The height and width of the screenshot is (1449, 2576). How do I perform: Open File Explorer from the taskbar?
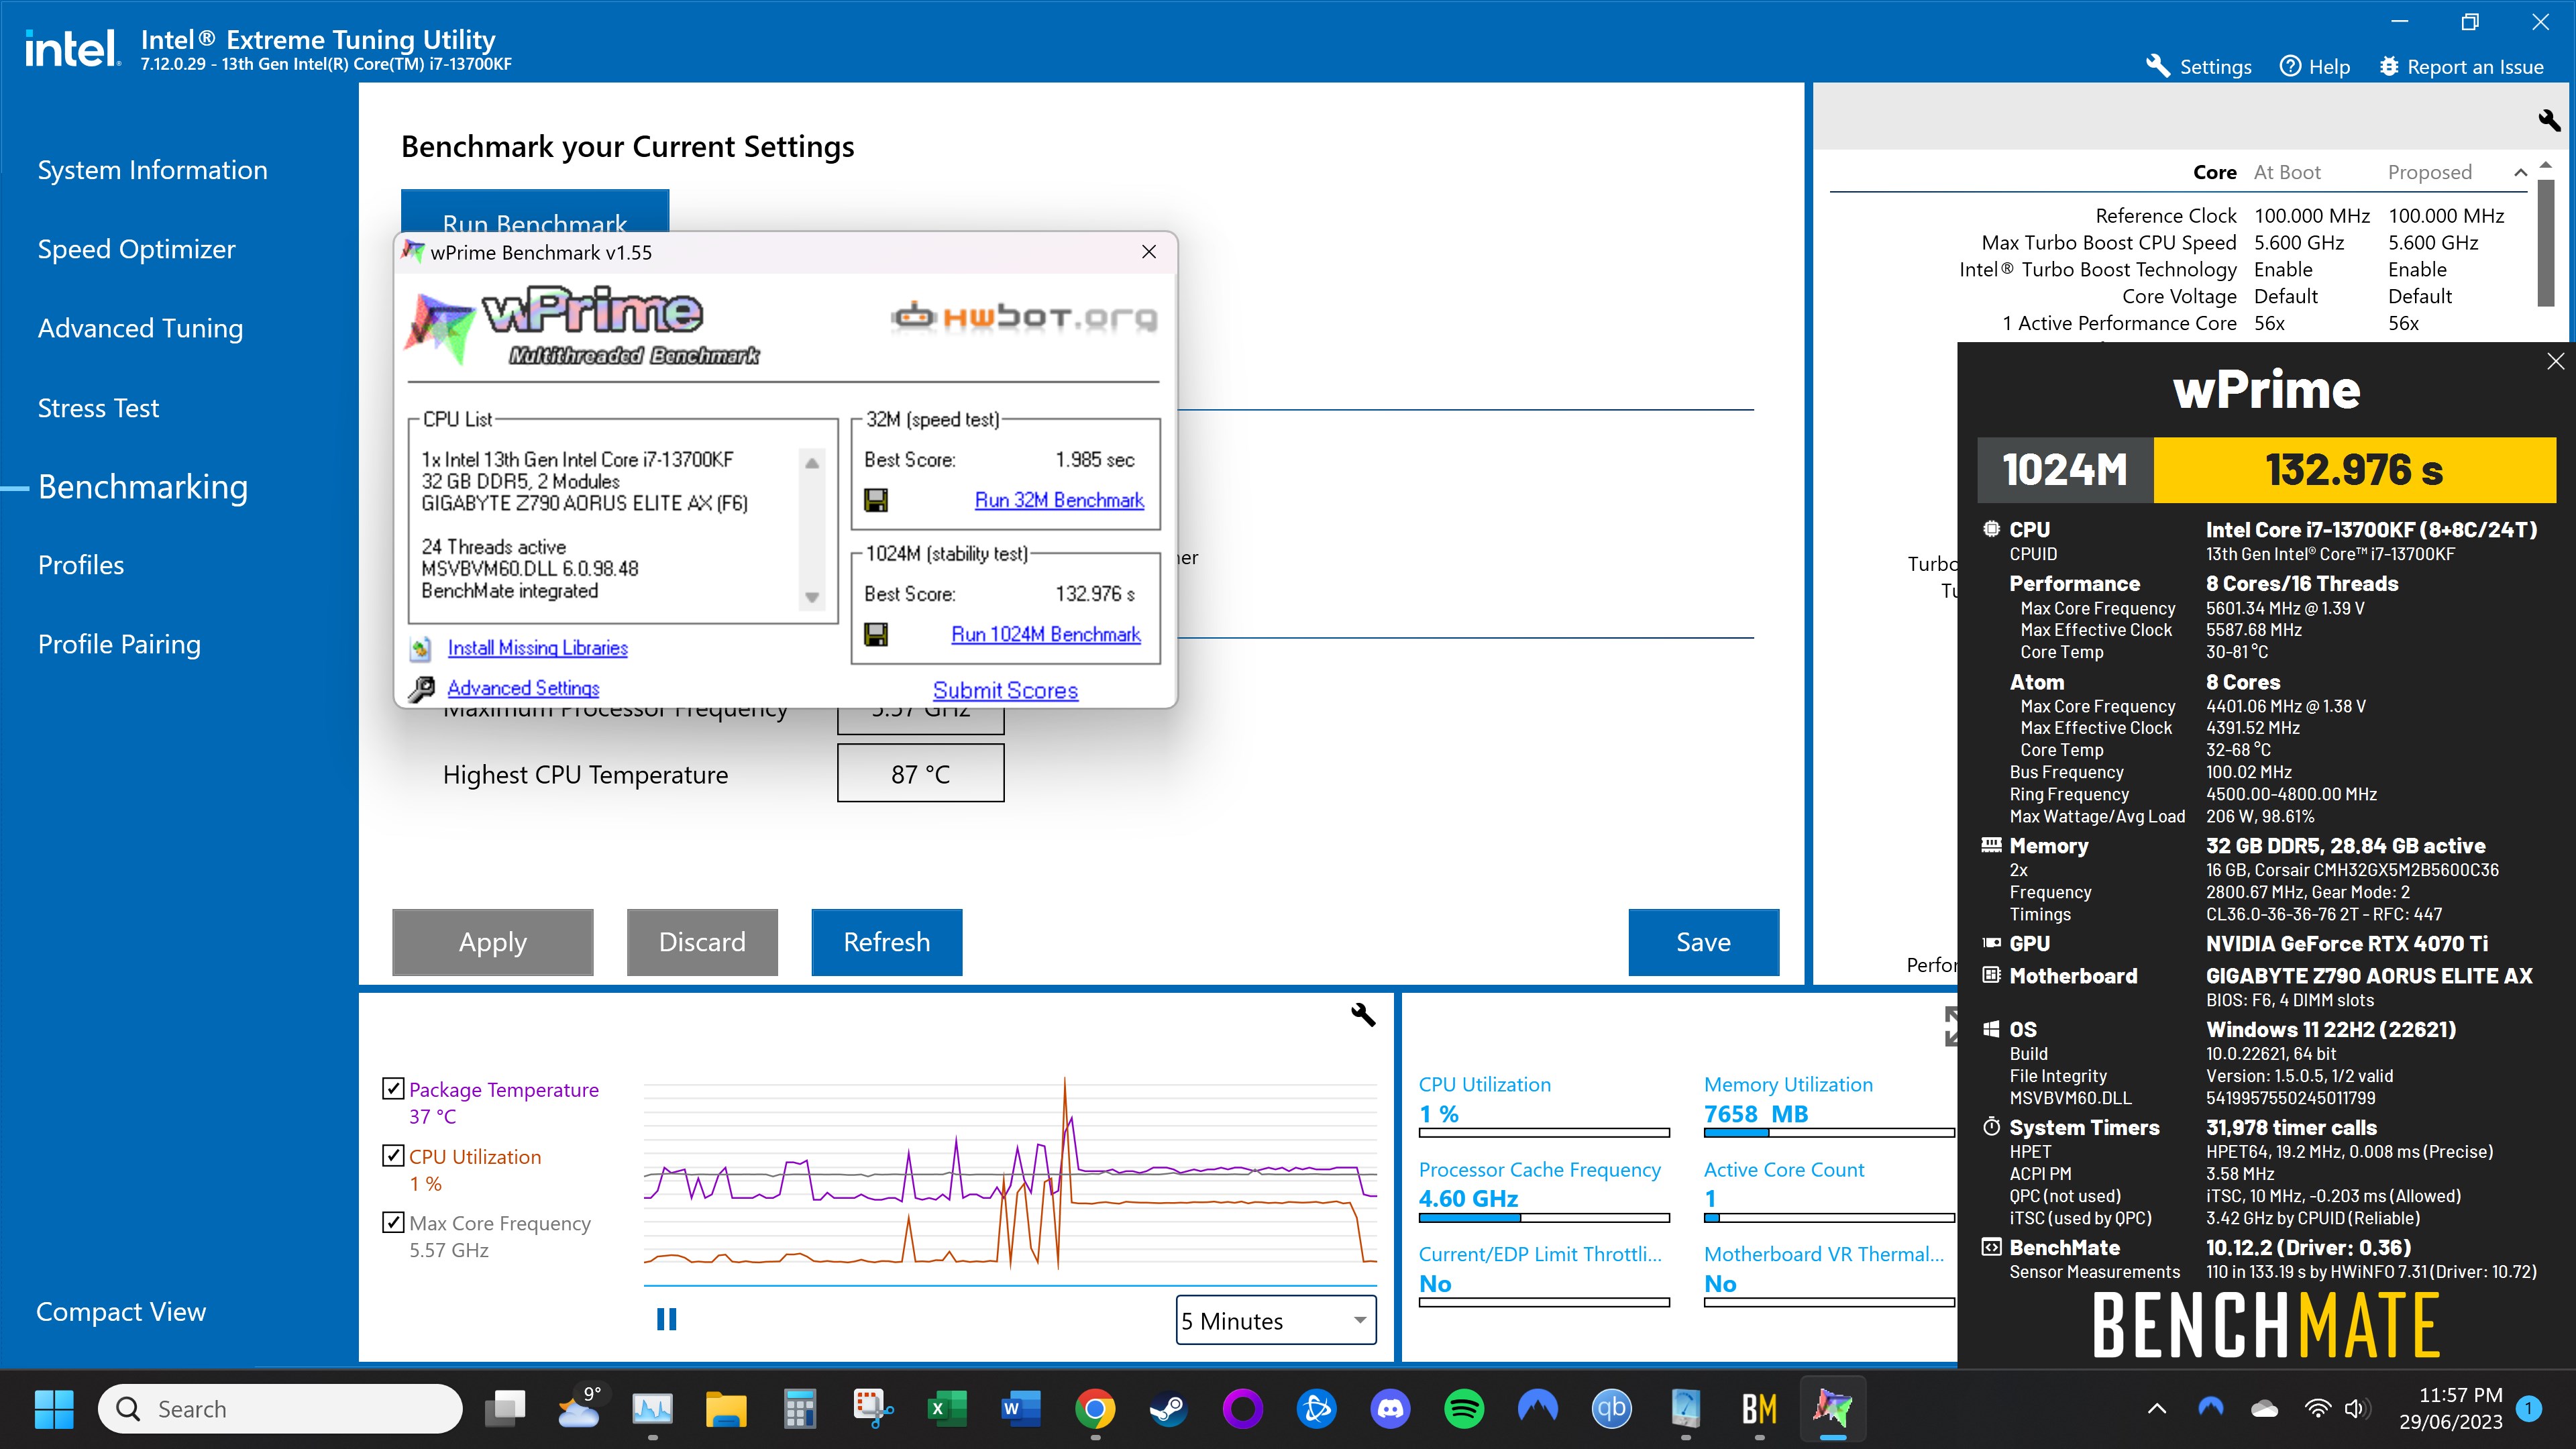coord(726,1409)
